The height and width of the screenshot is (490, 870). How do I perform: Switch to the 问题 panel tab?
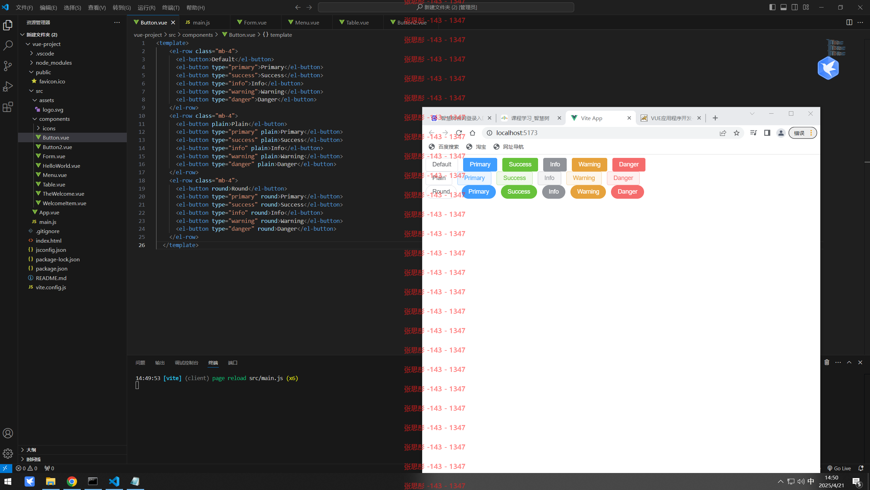tap(140, 363)
